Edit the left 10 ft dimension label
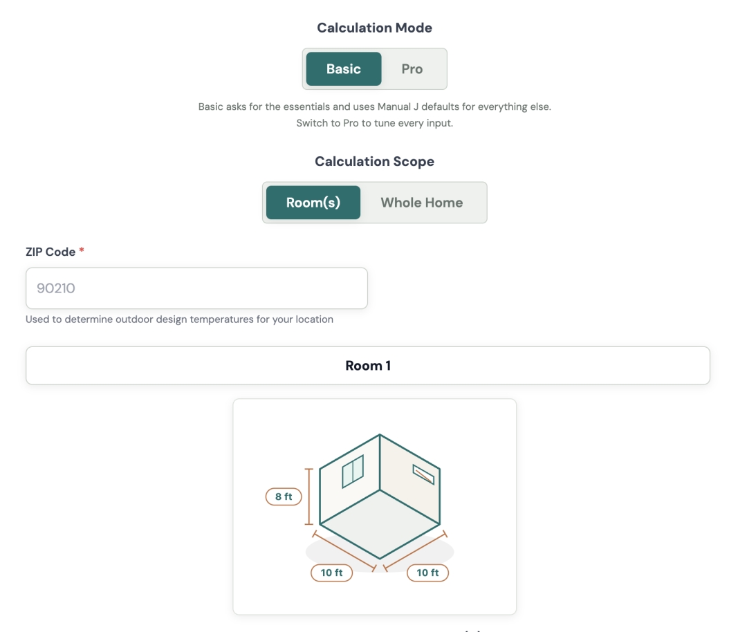This screenshot has height=632, width=747. click(331, 573)
